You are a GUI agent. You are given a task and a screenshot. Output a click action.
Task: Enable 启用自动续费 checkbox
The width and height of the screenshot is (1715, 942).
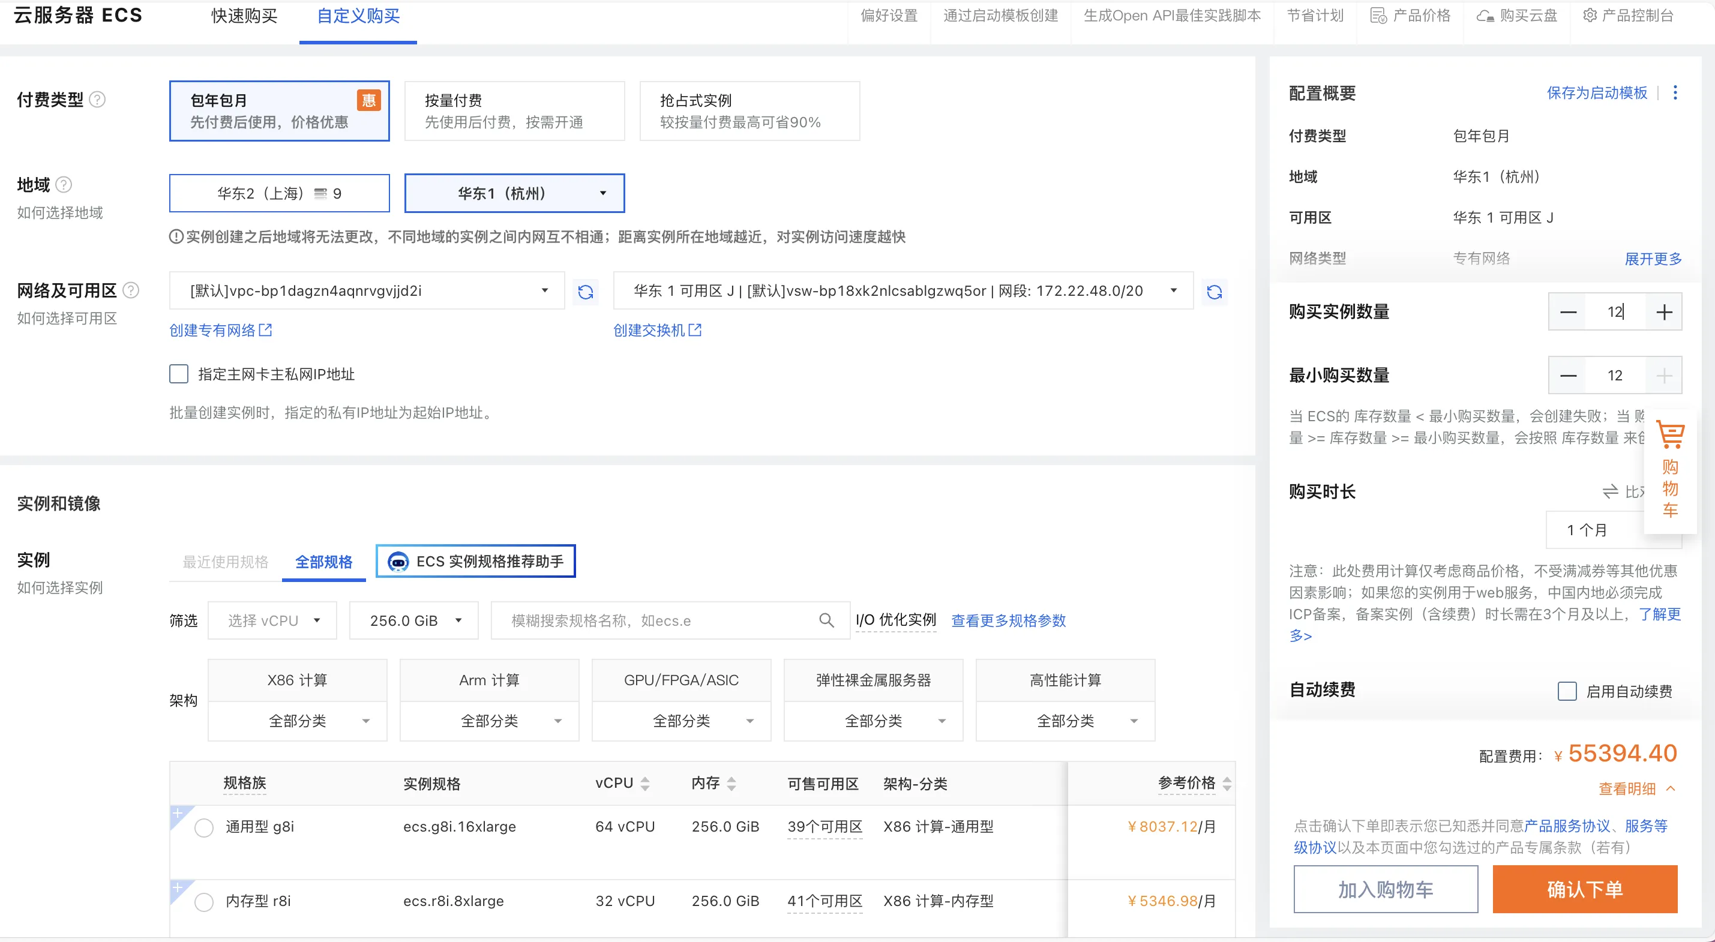pyautogui.click(x=1567, y=691)
